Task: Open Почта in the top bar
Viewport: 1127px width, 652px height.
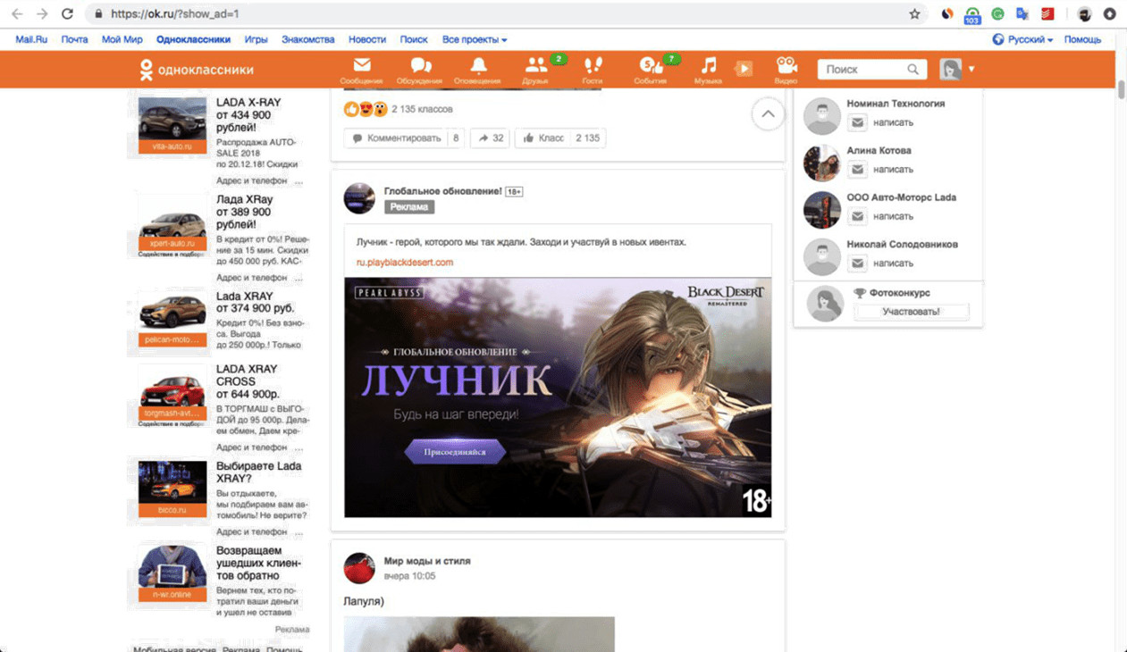Action: (x=74, y=40)
